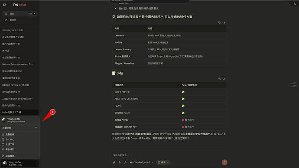Open the Account Status and Decision chat

click(17, 99)
